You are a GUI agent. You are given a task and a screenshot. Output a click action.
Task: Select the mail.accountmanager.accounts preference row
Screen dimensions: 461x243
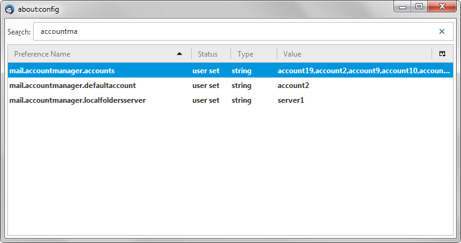point(230,71)
